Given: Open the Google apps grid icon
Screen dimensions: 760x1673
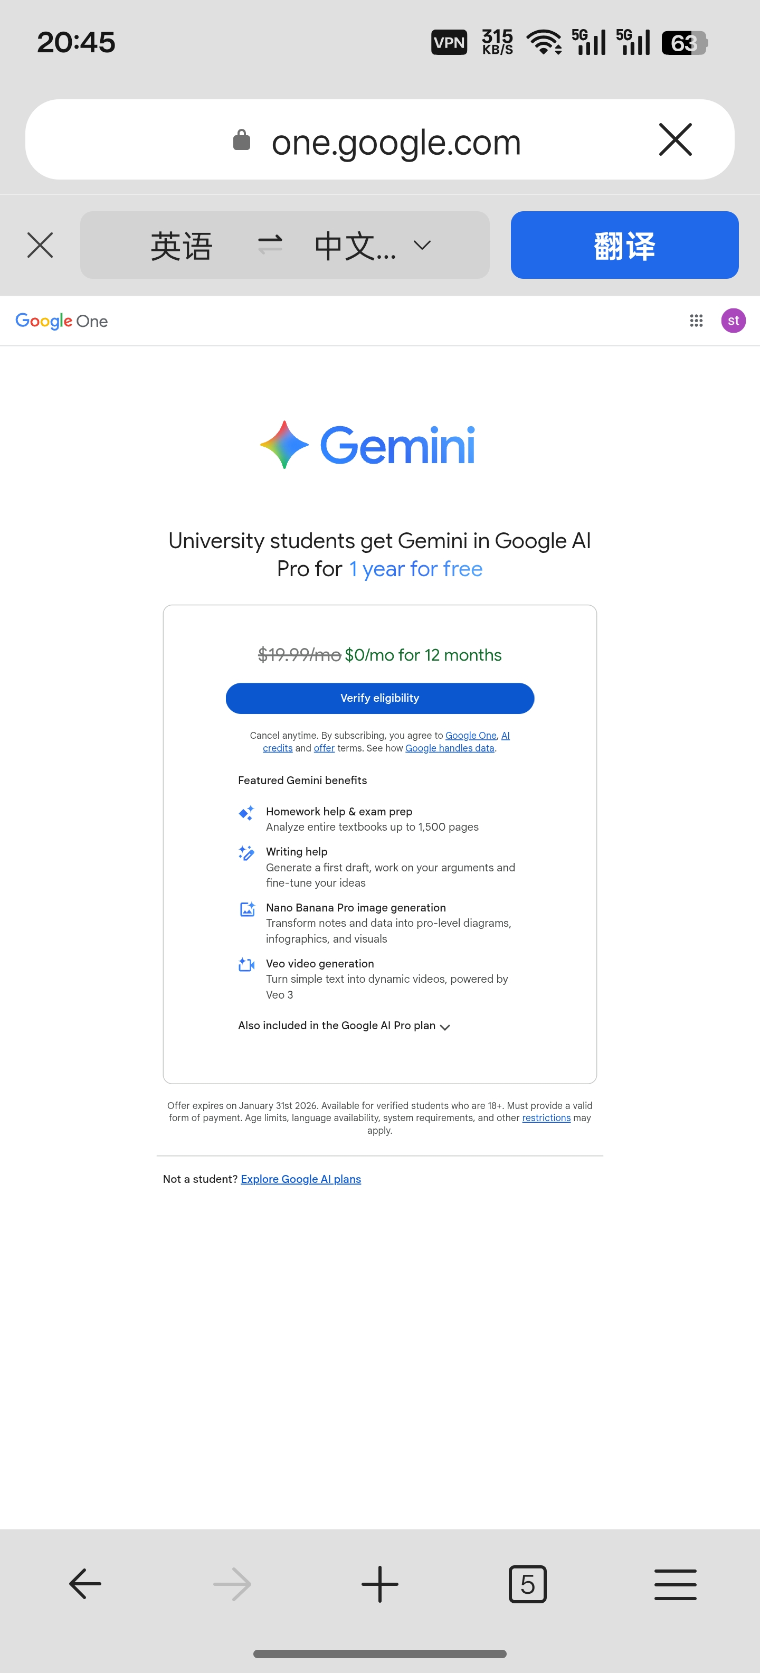Looking at the screenshot, I should pos(696,320).
